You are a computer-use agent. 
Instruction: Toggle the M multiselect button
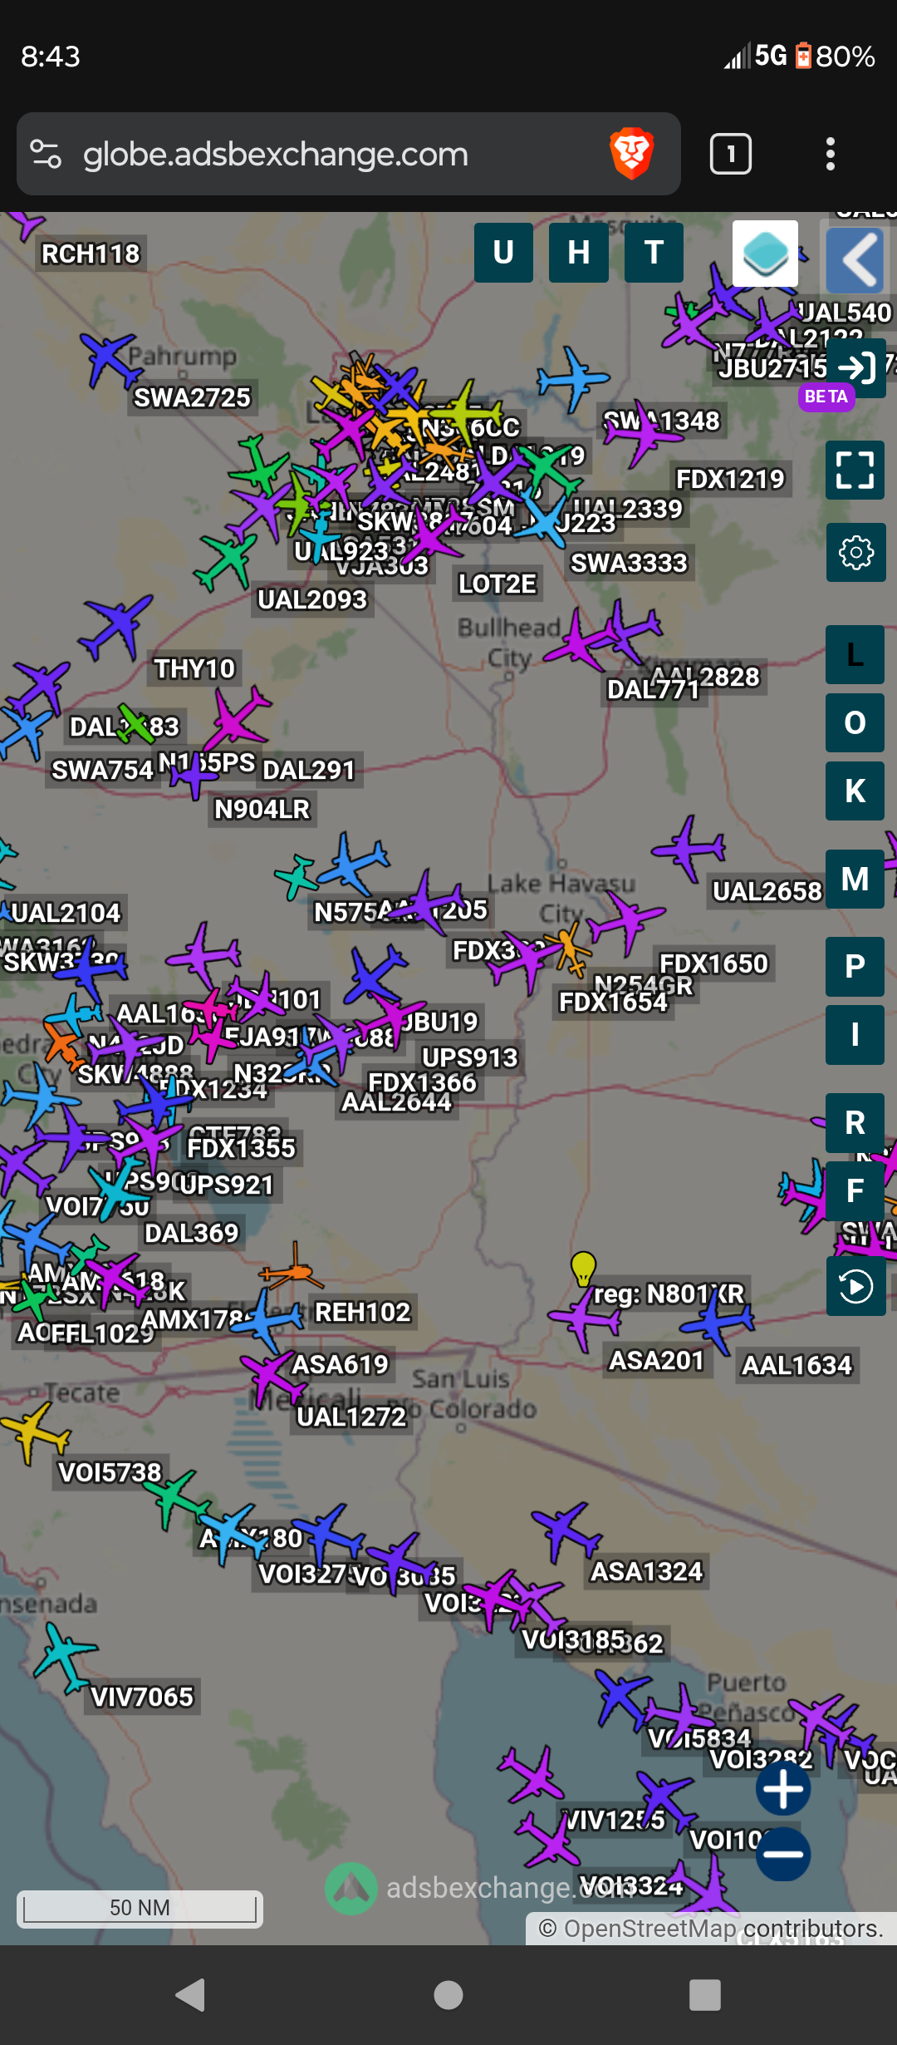(855, 880)
